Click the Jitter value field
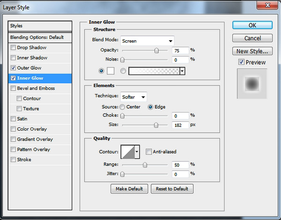281x220 pixels. click(x=180, y=174)
